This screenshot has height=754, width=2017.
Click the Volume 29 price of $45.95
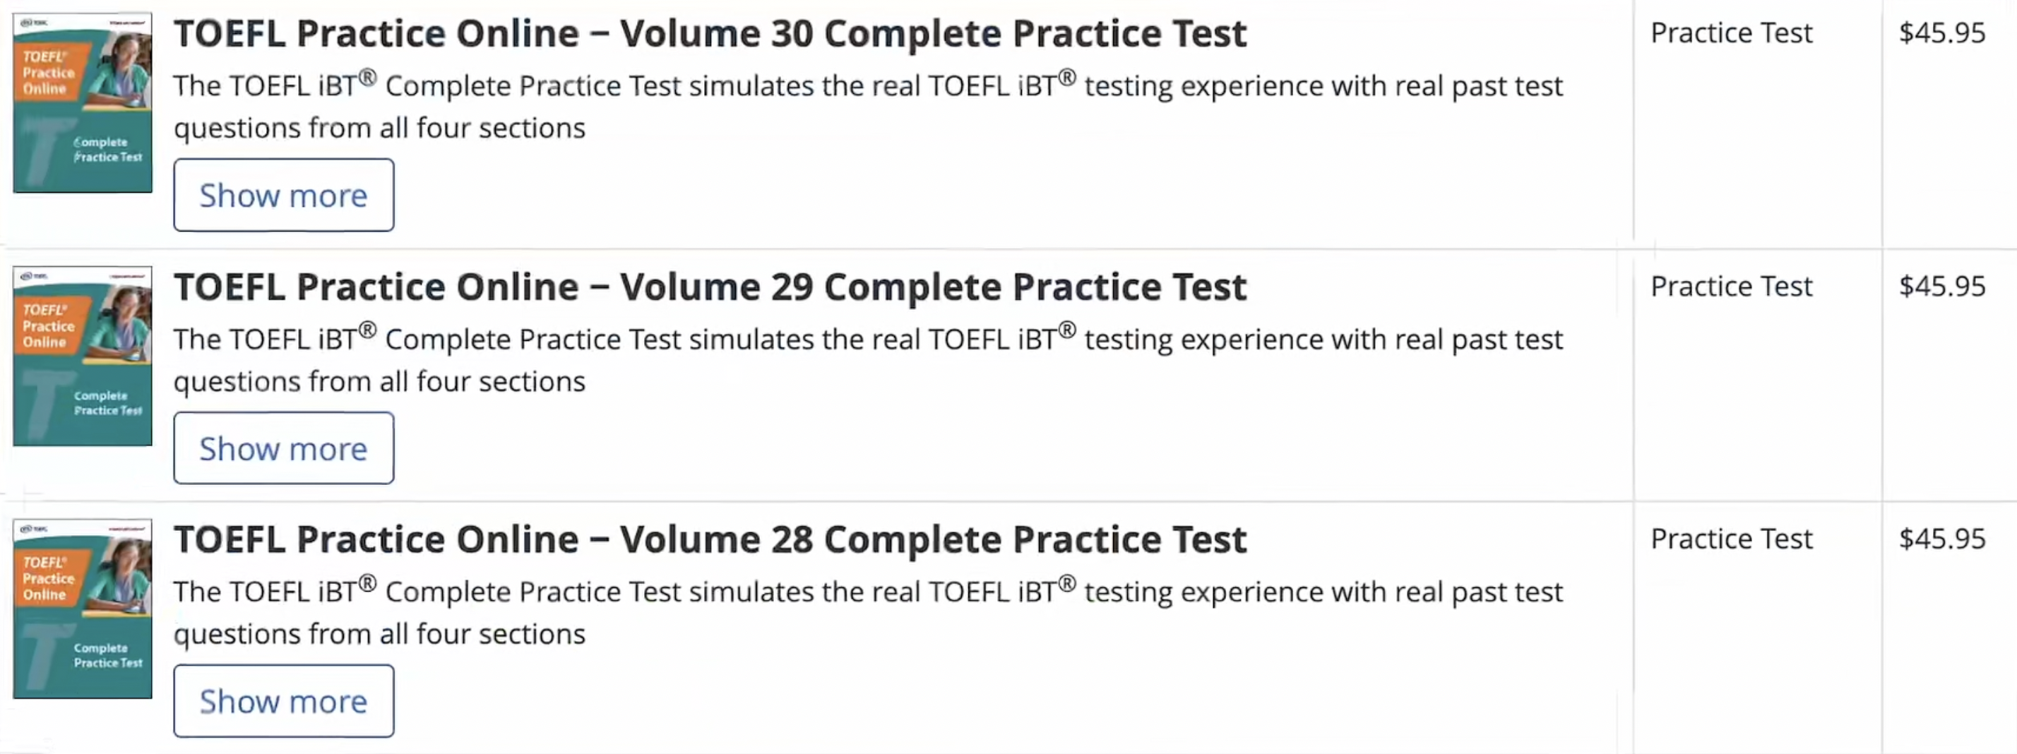pos(1942,286)
